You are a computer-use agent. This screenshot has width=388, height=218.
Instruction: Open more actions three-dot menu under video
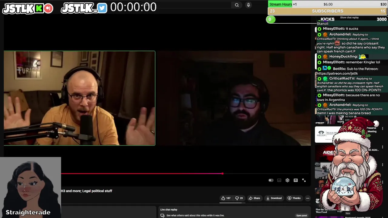(308, 198)
